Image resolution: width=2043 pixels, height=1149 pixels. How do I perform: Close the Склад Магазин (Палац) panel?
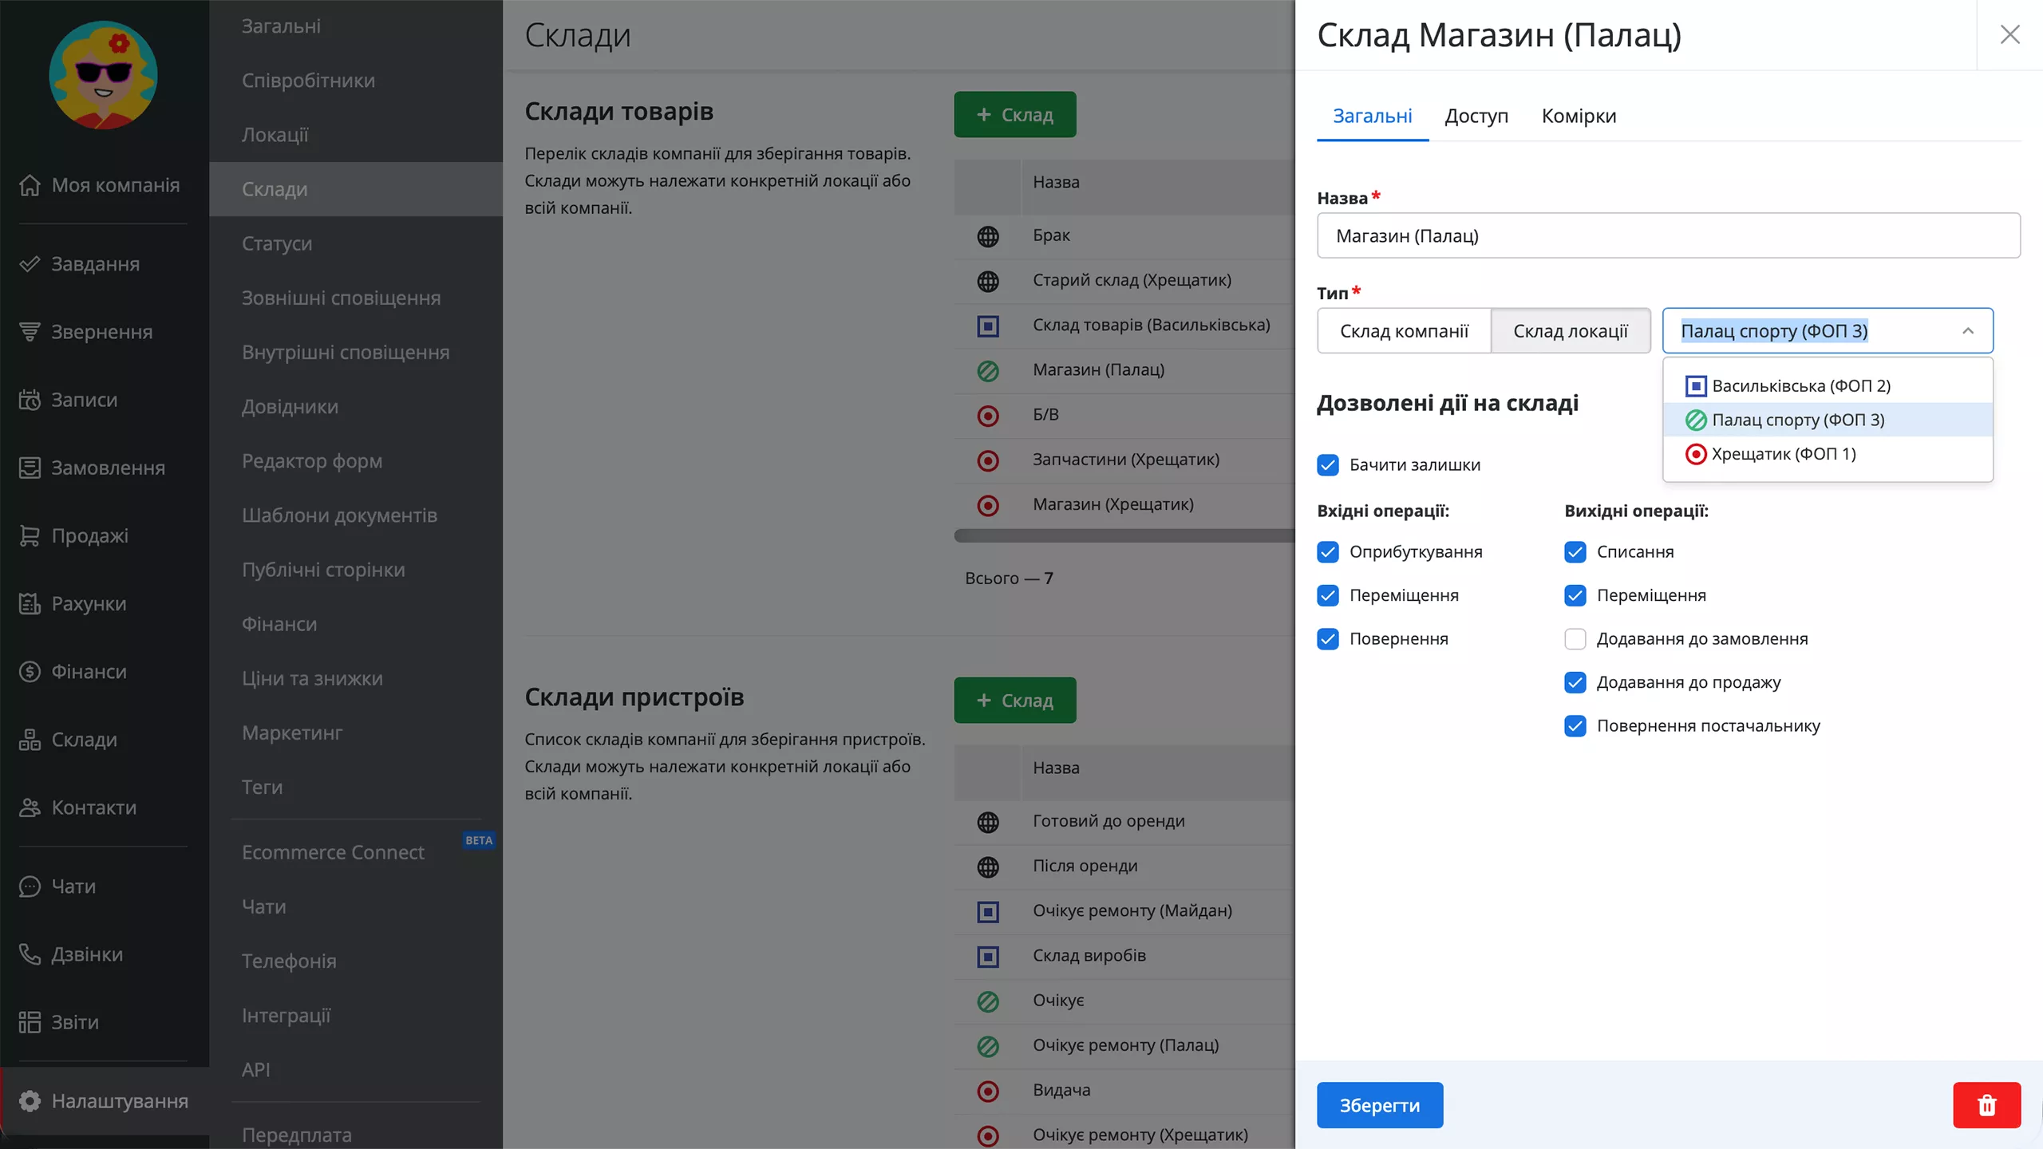click(2009, 34)
